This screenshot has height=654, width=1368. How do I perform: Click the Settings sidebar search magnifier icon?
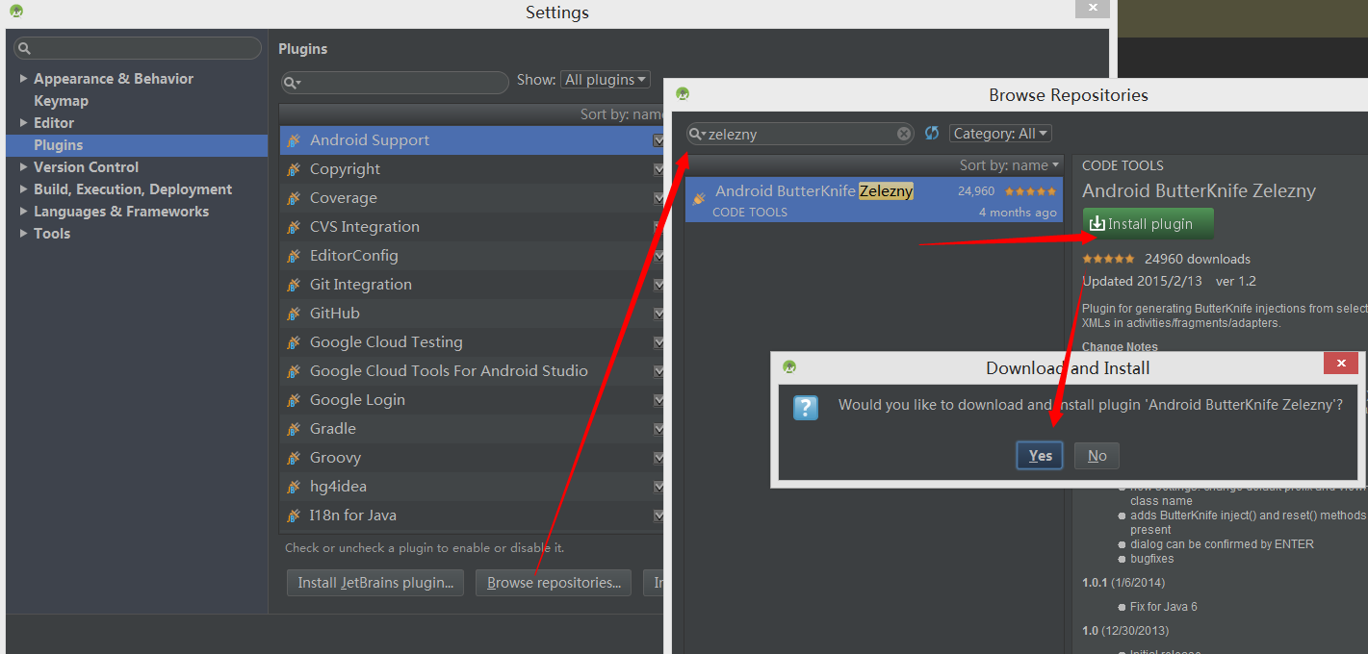pyautogui.click(x=24, y=48)
